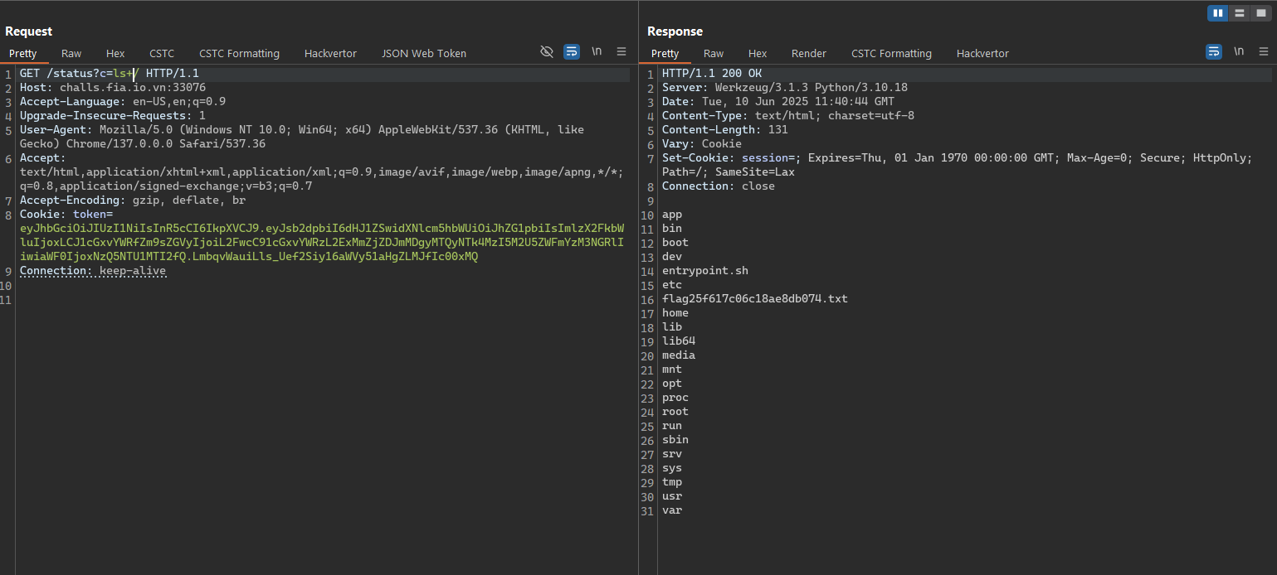Click the app directory entry
The image size is (1277, 575).
point(672,214)
